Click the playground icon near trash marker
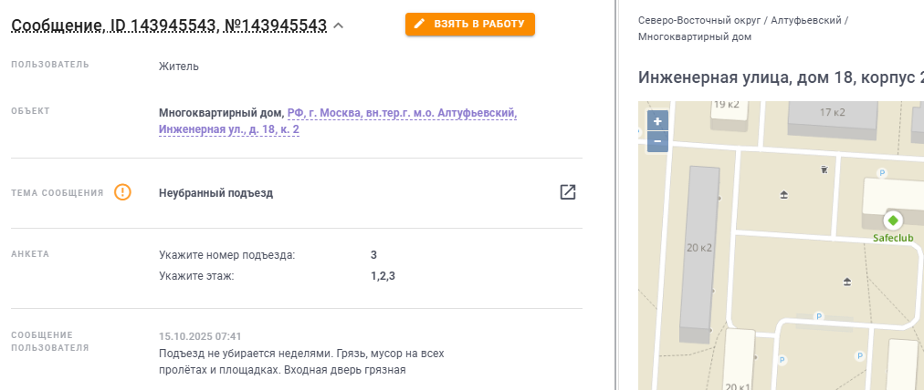This screenshot has width=924, height=390. tap(783, 195)
